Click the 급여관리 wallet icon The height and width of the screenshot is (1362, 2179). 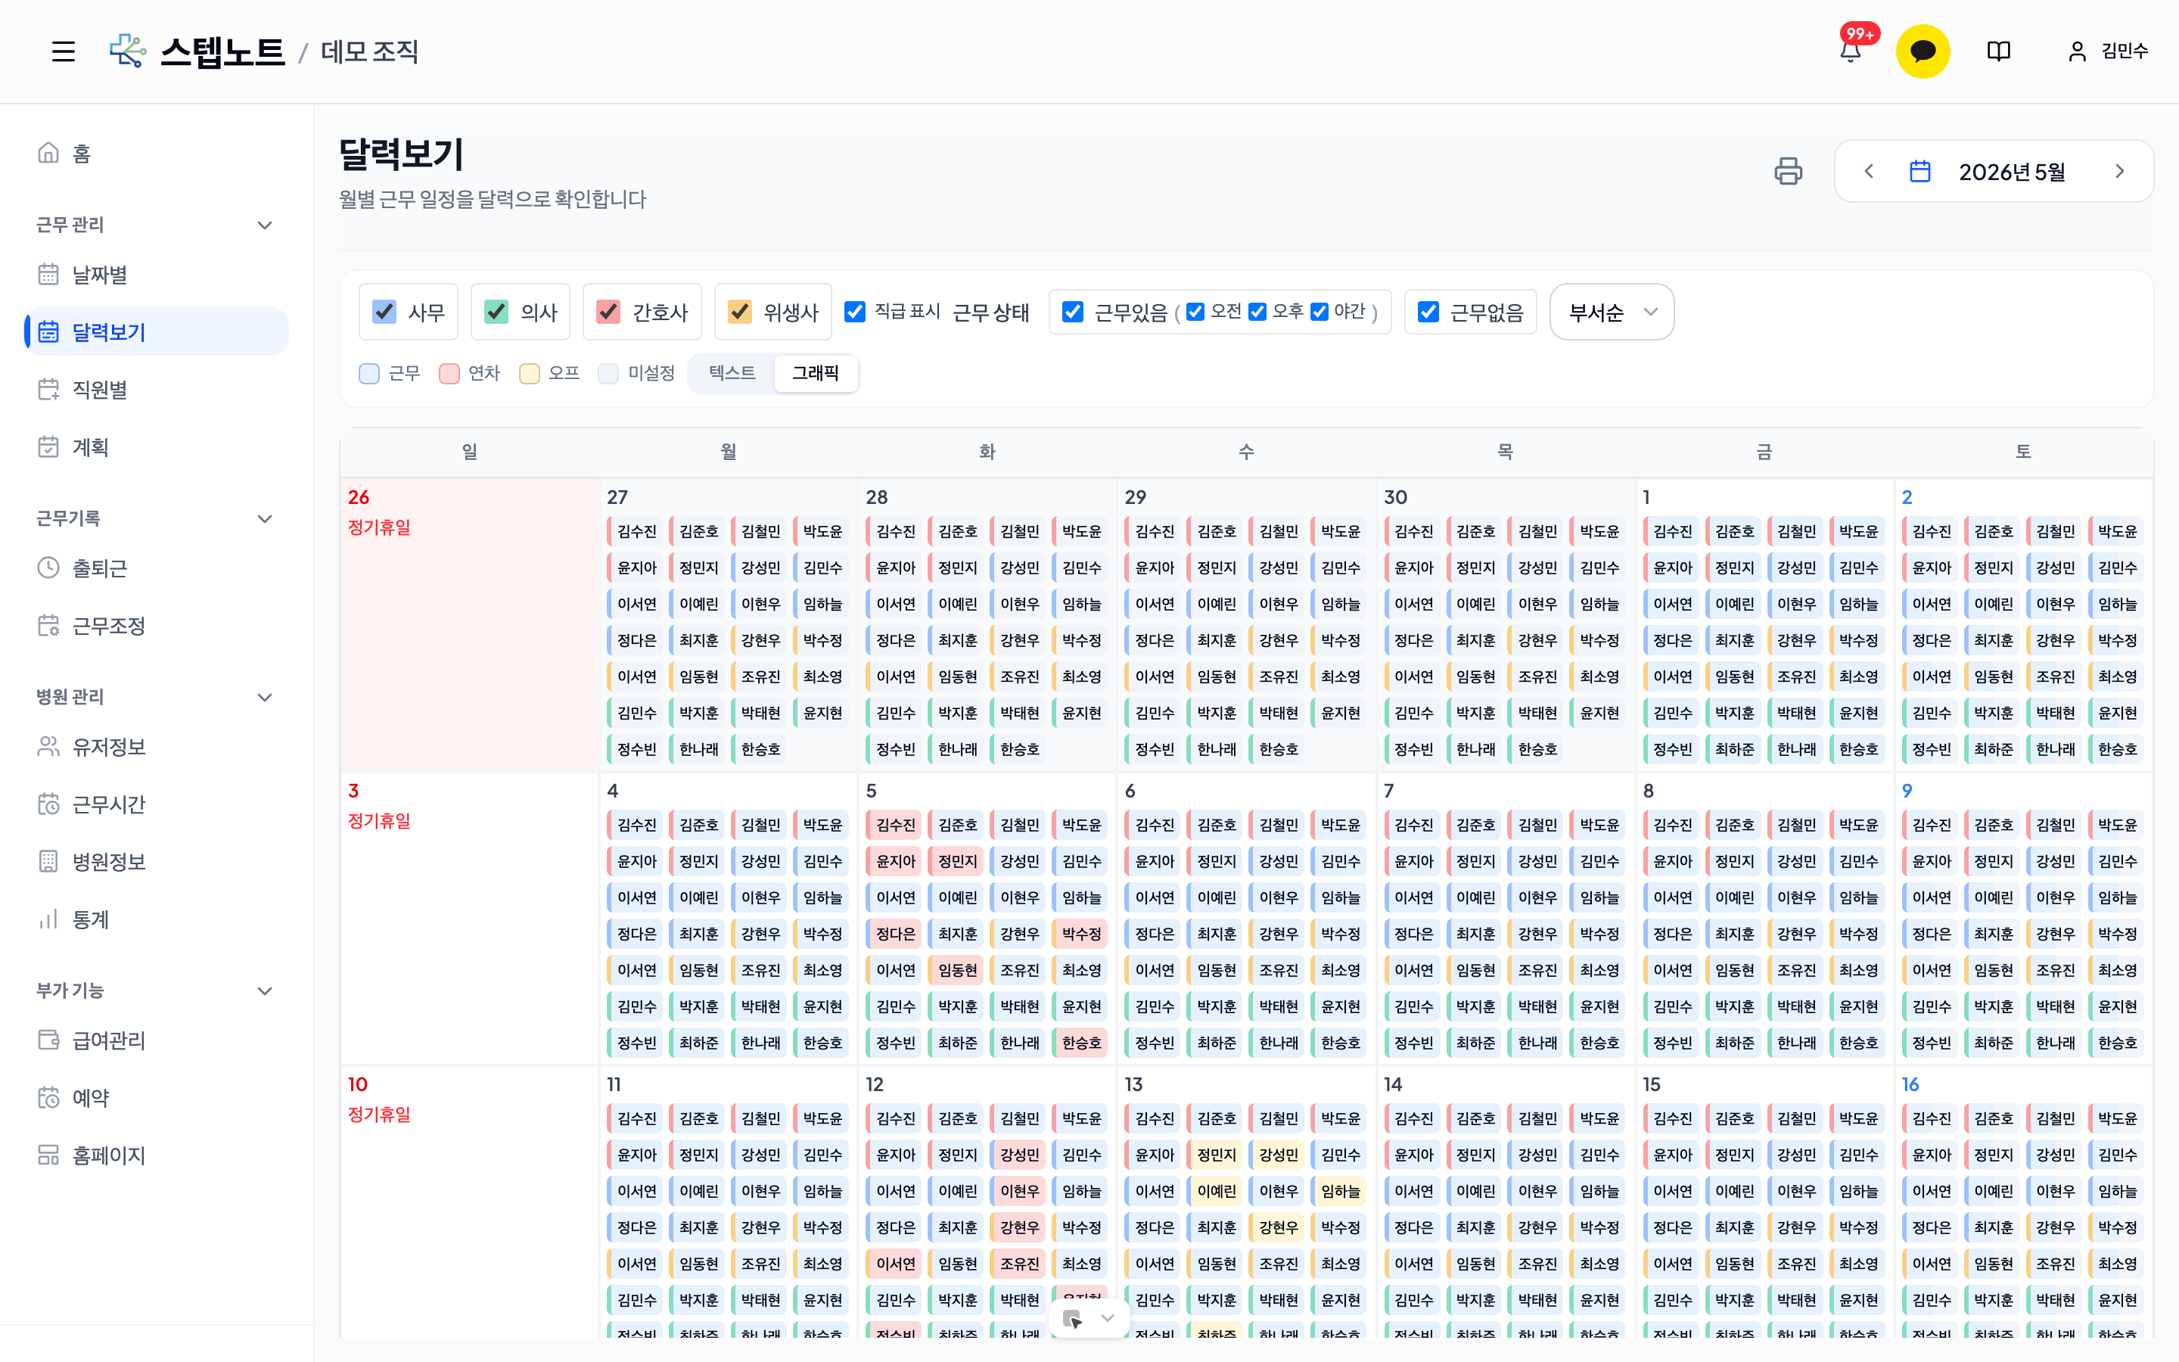point(48,1040)
